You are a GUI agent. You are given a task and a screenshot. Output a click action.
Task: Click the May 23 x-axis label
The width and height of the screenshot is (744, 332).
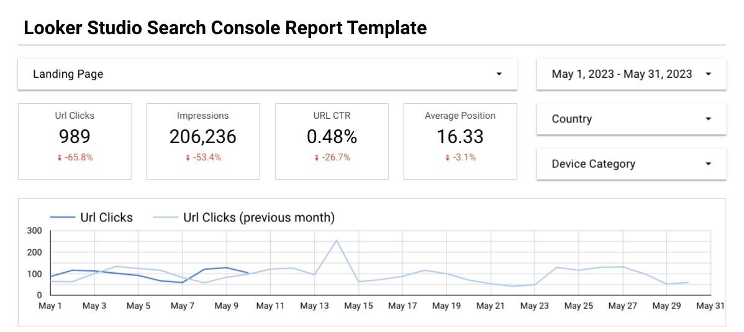coord(534,307)
